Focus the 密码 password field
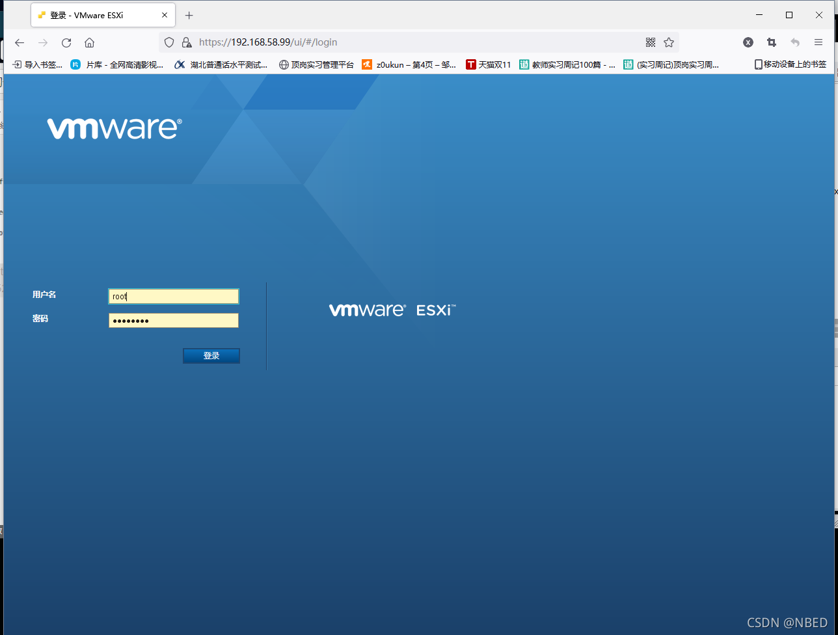Screen dimensions: 838x635 click(x=174, y=321)
